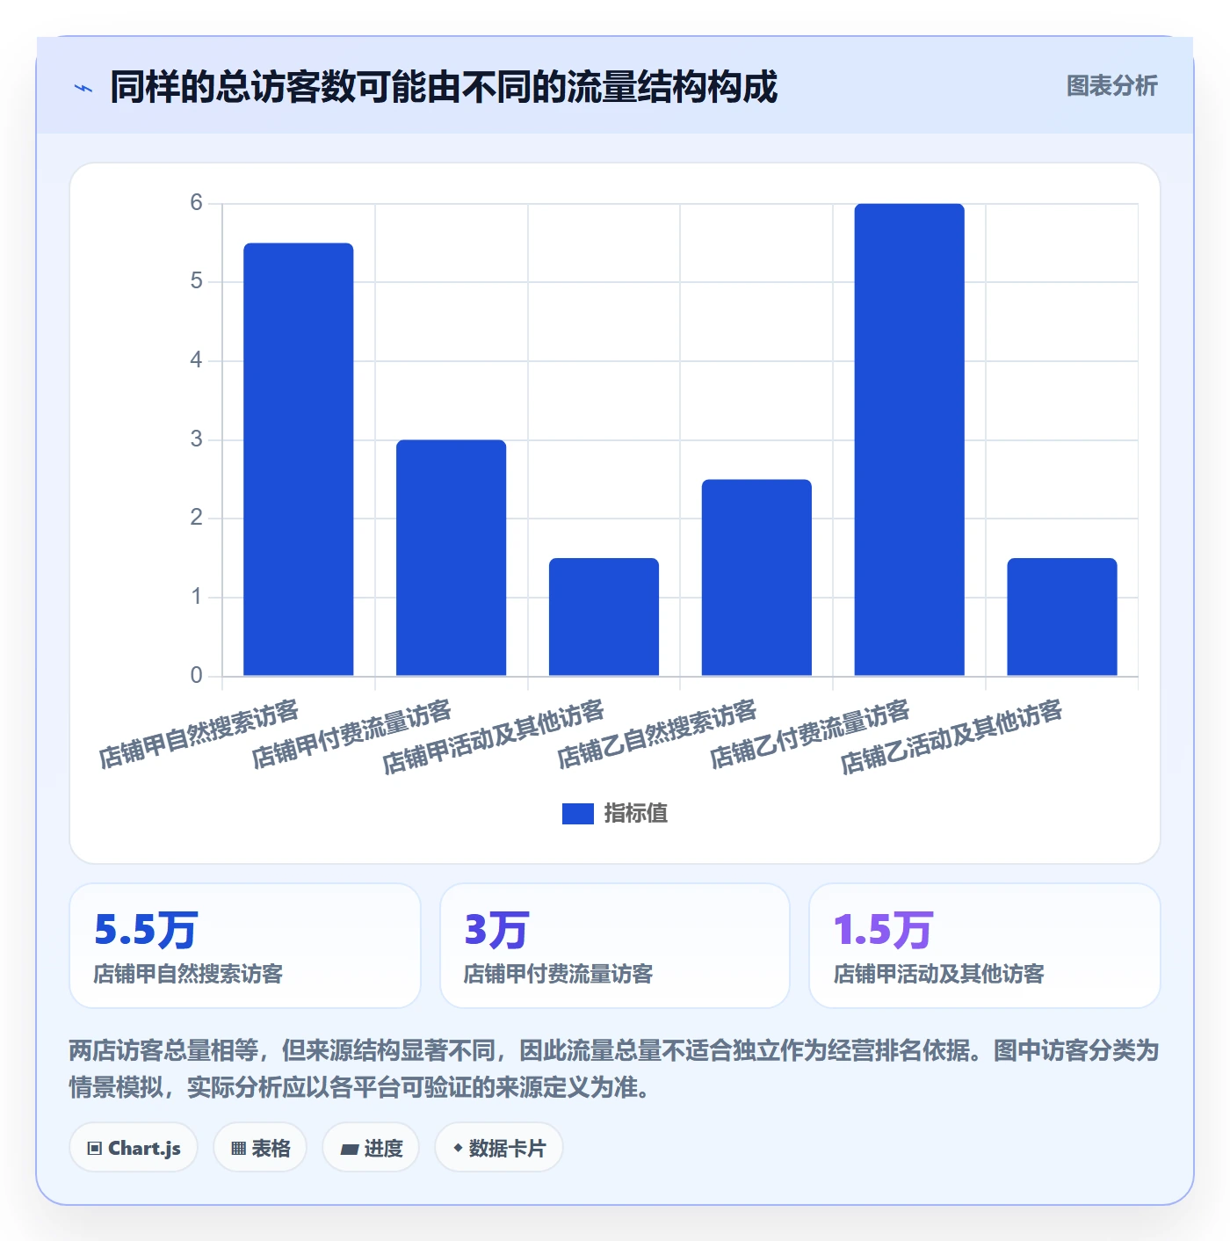The width and height of the screenshot is (1230, 1241).
Task: Click the diamond icon on 数据卡片 chip
Action: point(458,1148)
